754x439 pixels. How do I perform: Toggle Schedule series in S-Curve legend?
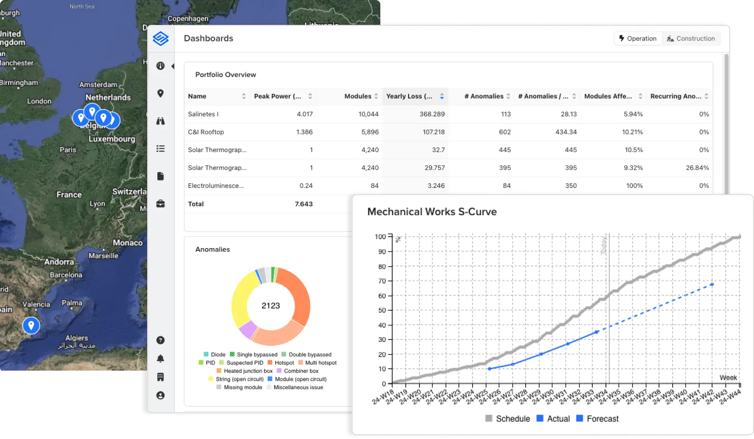click(x=507, y=419)
